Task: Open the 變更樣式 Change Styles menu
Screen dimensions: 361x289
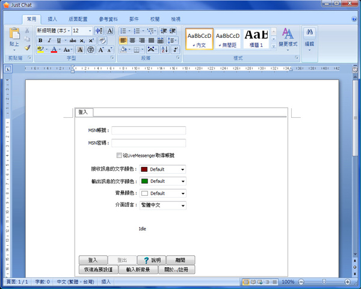Action: click(x=288, y=39)
